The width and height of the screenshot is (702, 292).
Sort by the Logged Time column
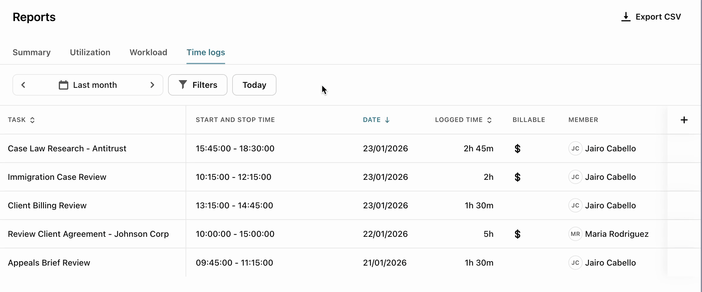click(463, 120)
